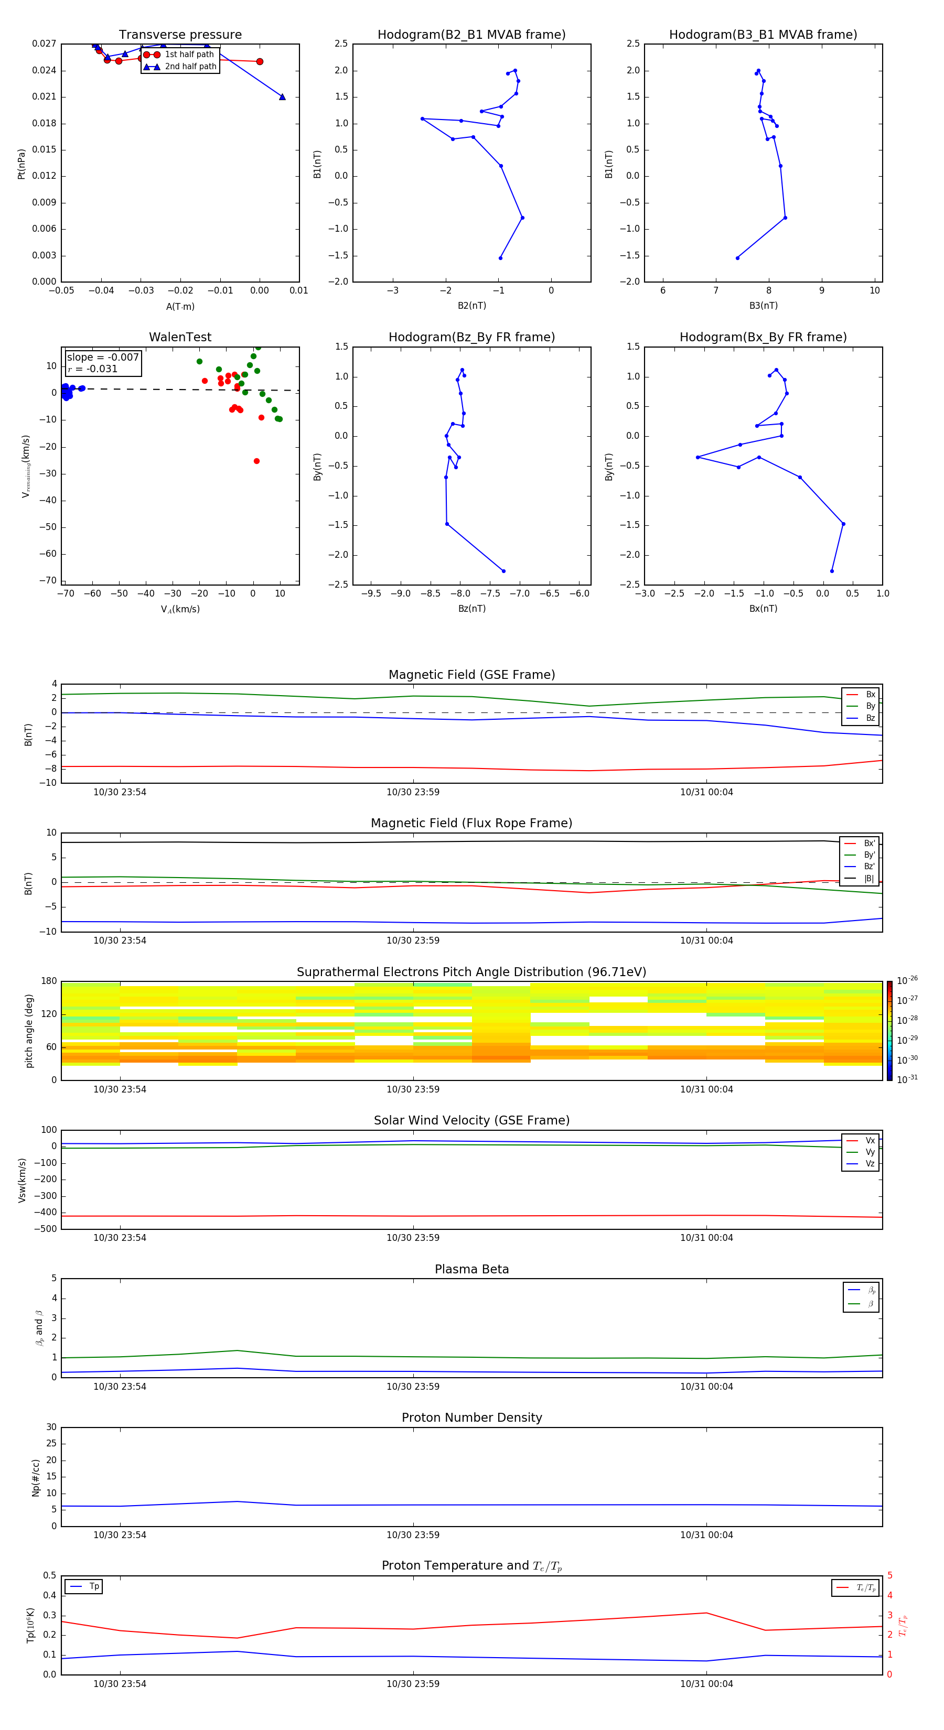Click the "B2(nT)" x-axis label
944x1730 pixels.
click(x=471, y=306)
